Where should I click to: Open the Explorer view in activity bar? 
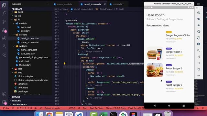[4, 5]
